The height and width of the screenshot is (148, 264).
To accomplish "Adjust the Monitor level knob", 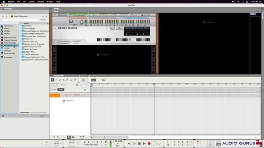I will coord(82,22).
